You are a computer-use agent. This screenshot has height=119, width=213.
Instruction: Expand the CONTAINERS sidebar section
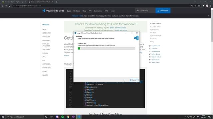coord(46,64)
